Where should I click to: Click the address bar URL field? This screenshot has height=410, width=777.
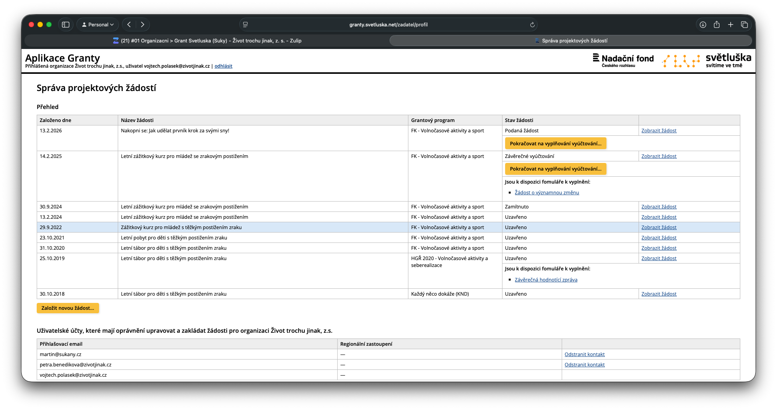coord(388,24)
